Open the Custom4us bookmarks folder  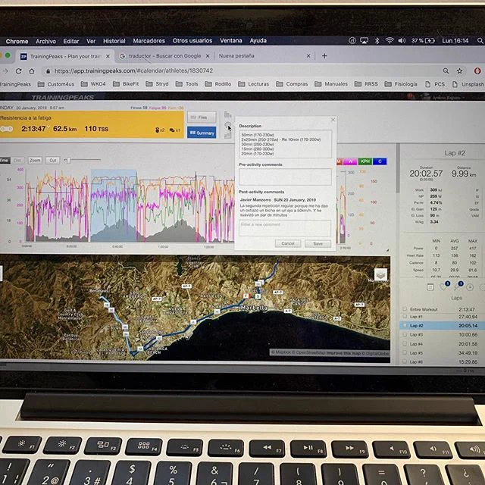[56, 84]
